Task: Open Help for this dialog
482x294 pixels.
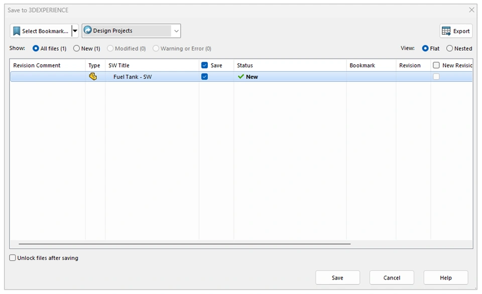Action: [x=446, y=278]
